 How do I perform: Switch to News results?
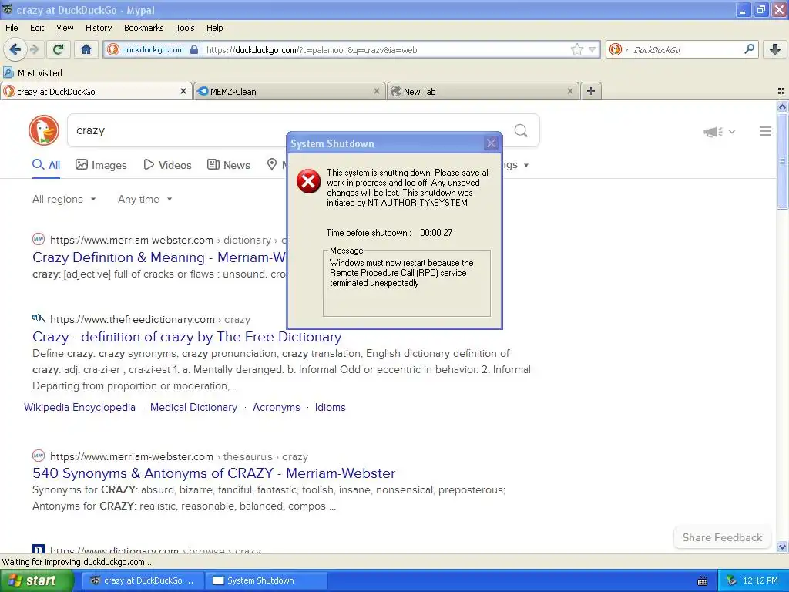pos(229,165)
